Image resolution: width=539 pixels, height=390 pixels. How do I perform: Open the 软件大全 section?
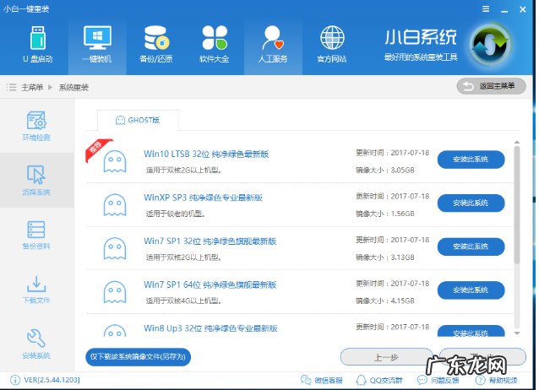coord(214,45)
